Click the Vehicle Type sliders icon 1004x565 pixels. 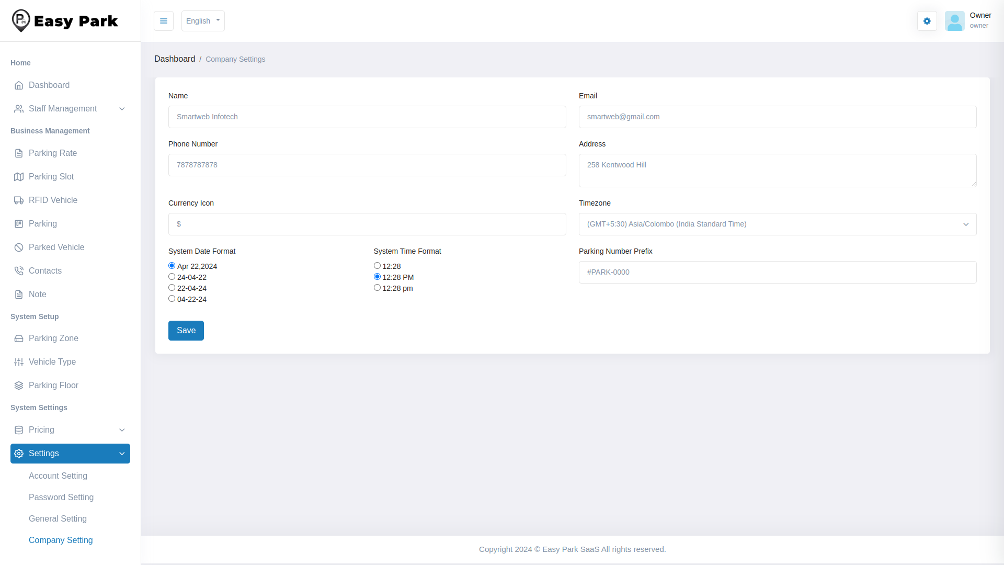click(19, 362)
